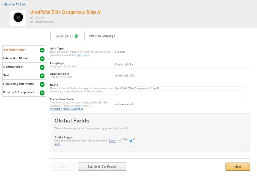The height and width of the screenshot is (179, 257).
Task: Click the wrench icon beside Custom
Action: coord(32,18)
